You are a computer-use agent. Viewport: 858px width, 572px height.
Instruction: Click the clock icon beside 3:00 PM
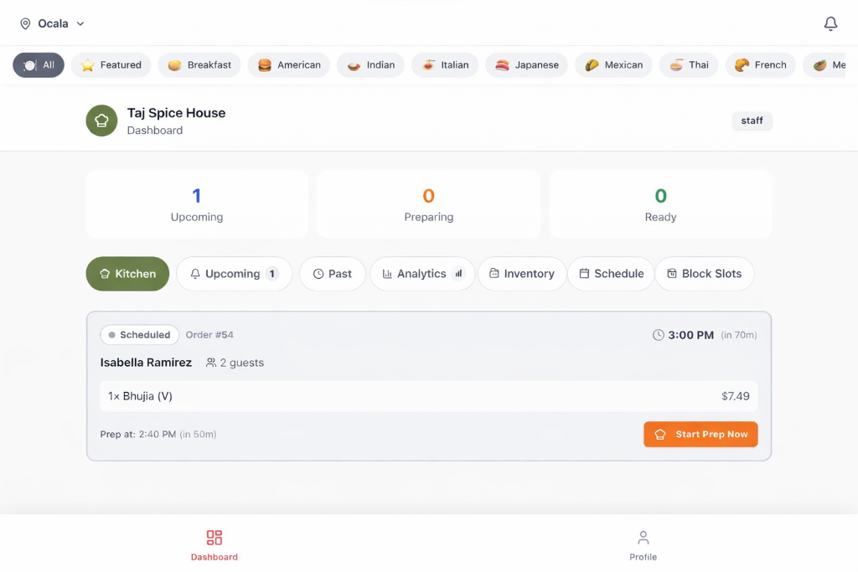click(x=659, y=335)
